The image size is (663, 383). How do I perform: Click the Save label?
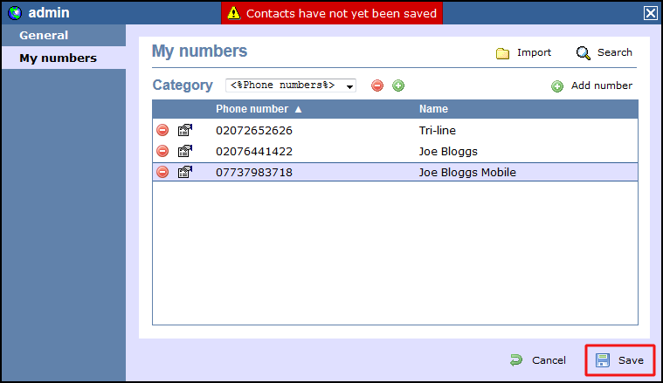(631, 360)
